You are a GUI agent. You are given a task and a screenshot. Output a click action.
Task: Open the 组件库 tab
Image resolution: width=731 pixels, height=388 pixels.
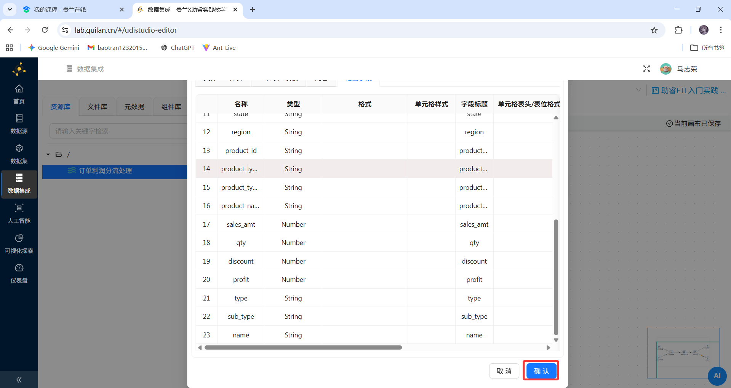click(171, 107)
